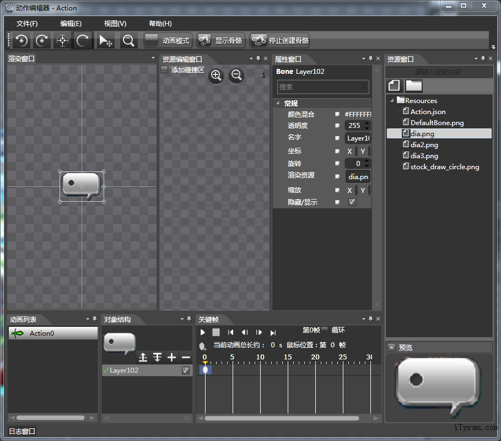501x441 pixels.
Task: Zoom in the resource editor window
Action: [x=216, y=76]
